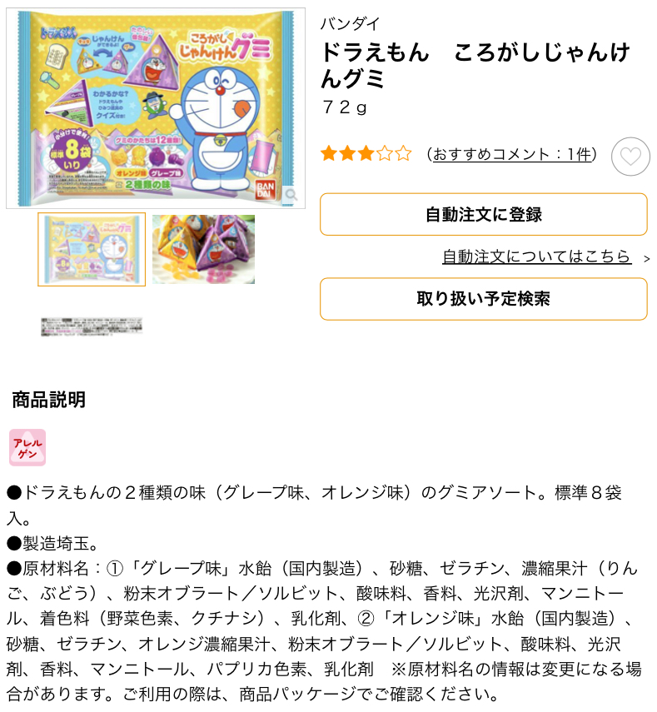Screen dimensions: 657x712
Task: Click the fourth empty rating star
Action: [385, 154]
